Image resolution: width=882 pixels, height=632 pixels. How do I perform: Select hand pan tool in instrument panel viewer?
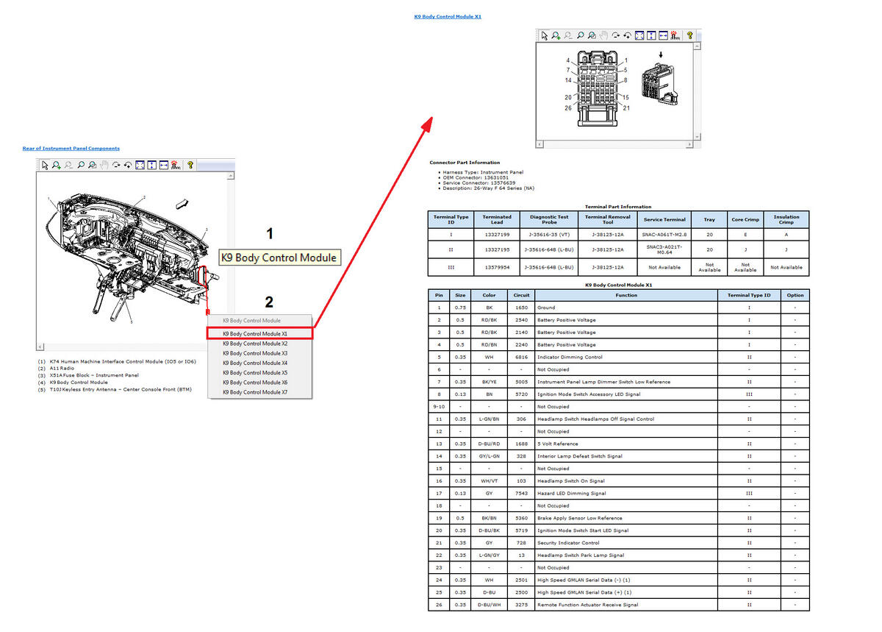tap(104, 166)
